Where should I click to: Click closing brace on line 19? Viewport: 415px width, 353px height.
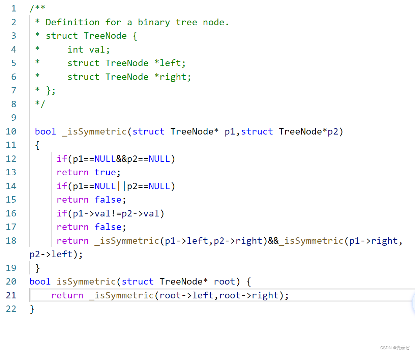click(37, 268)
